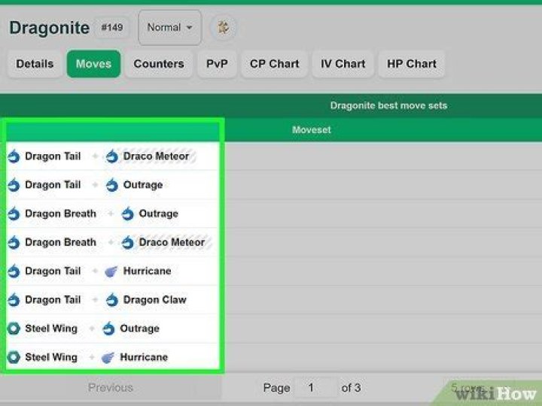Image resolution: width=542 pixels, height=406 pixels.
Task: Click Hurricane paired with Steel Wing
Action: (x=144, y=357)
